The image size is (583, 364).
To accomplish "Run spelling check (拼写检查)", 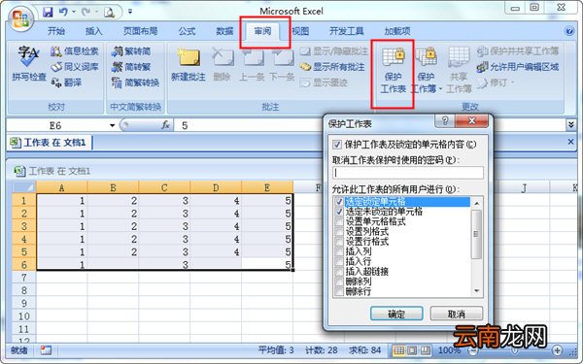I will click(29, 63).
